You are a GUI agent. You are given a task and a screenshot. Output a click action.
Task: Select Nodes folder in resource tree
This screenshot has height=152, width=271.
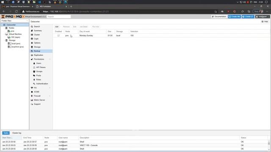coord(11,28)
